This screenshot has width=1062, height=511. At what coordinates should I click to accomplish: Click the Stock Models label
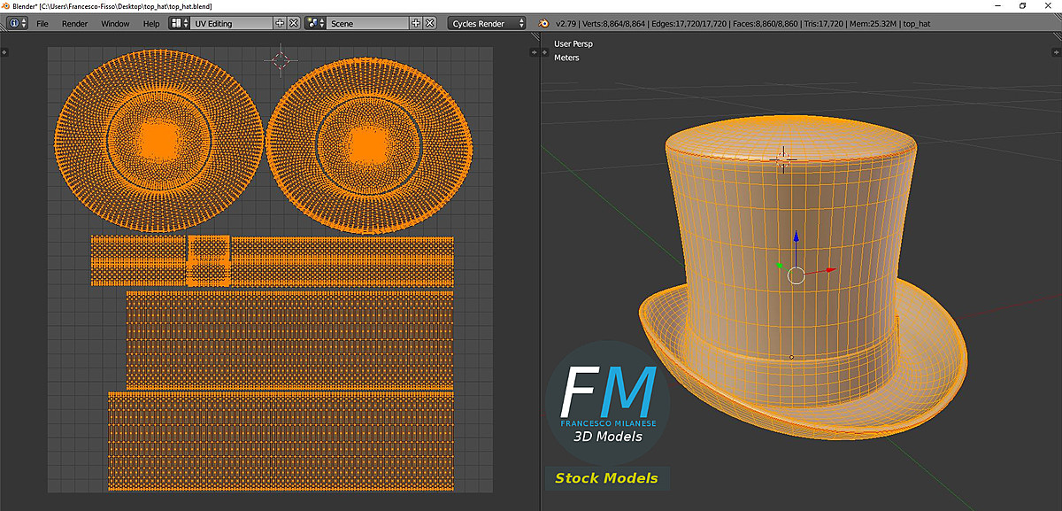pos(606,478)
